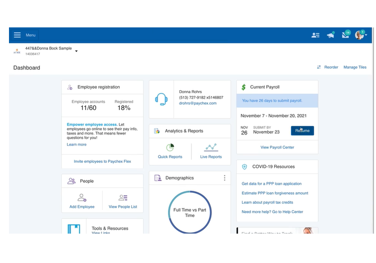This screenshot has width=376, height=263.
Task: Click Learn more under Empower employee access
Action: click(76, 144)
